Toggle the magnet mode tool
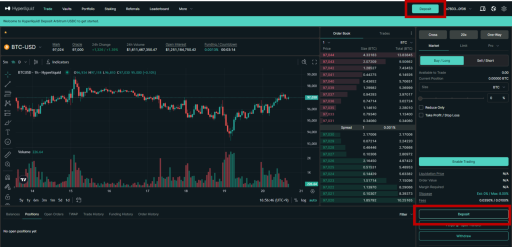The height and width of the screenshot is (247, 512). 8,177
